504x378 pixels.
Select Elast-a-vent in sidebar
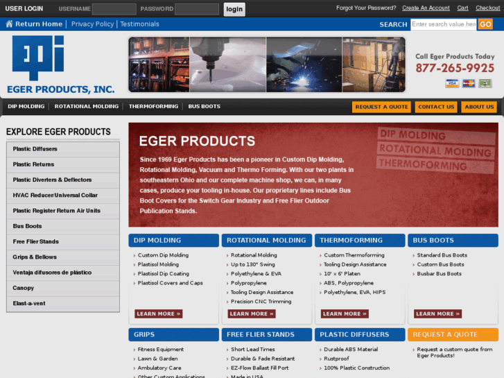(x=63, y=303)
